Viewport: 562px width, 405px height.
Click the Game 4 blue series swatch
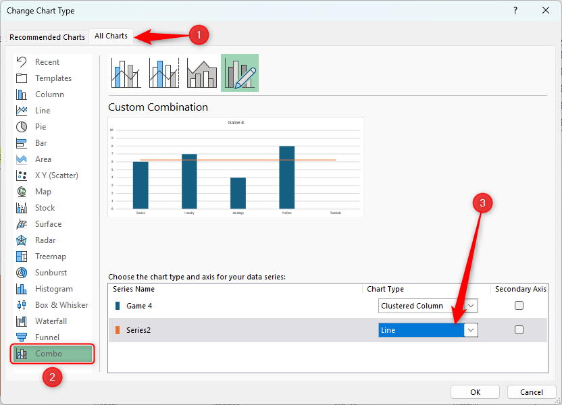click(118, 306)
